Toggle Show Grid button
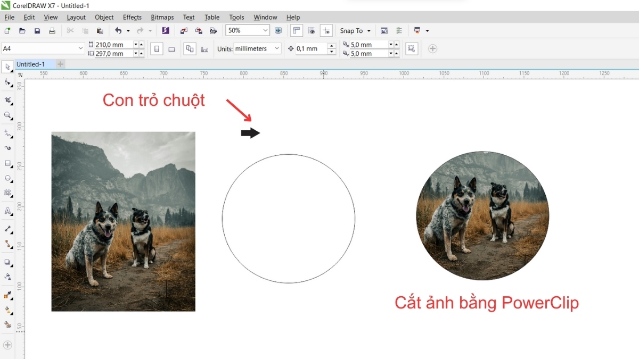Viewport: 639px width, 359px height. pyautogui.click(x=312, y=31)
